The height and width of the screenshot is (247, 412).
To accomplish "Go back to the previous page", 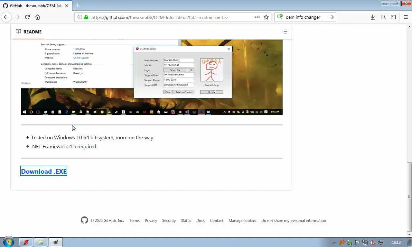I will [x=6, y=17].
